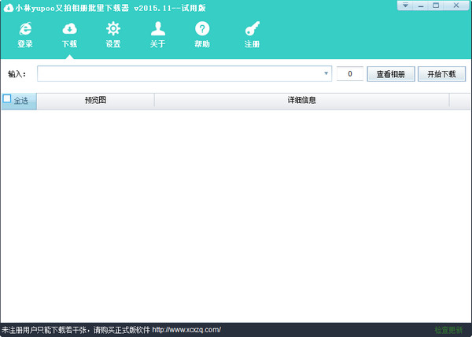Image resolution: width=472 pixels, height=337 pixels.
Task: Click the 注册 register key icon
Action: [252, 30]
